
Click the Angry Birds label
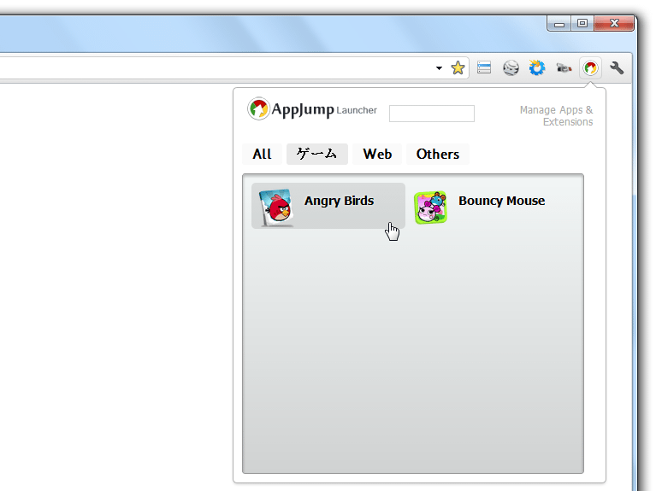click(339, 201)
